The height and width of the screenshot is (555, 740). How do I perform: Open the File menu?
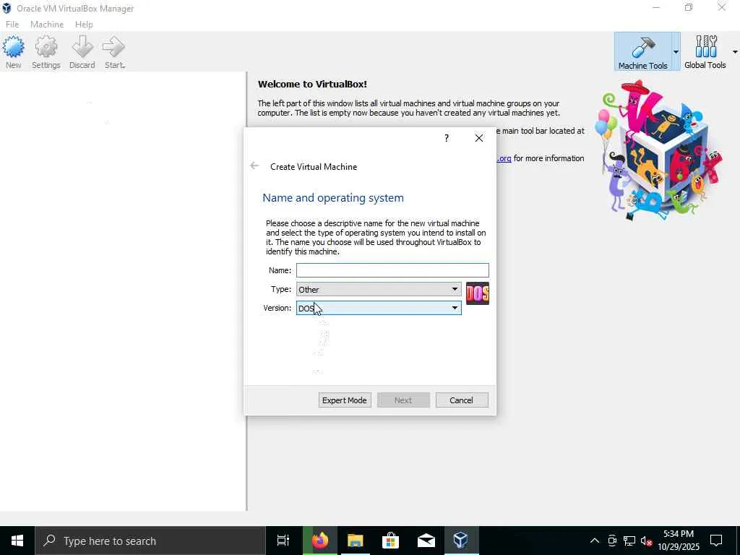[x=12, y=24]
